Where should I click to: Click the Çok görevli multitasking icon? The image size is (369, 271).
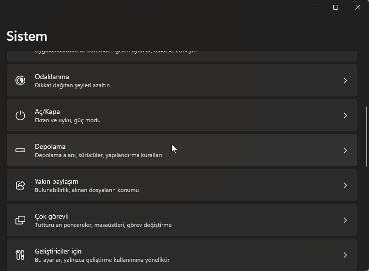pos(20,220)
